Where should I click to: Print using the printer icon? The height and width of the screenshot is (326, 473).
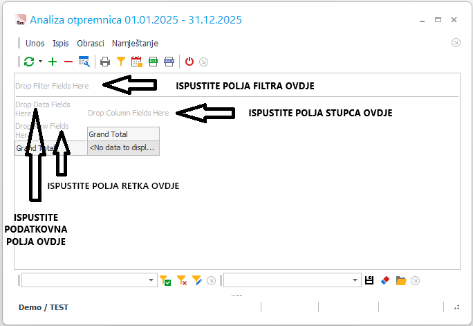[x=105, y=62]
